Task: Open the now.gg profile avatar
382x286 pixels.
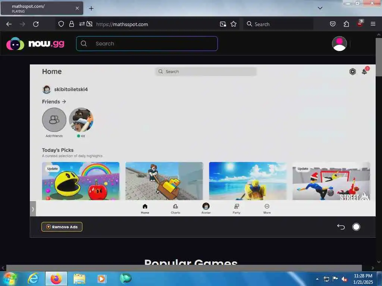Action: tap(339, 44)
